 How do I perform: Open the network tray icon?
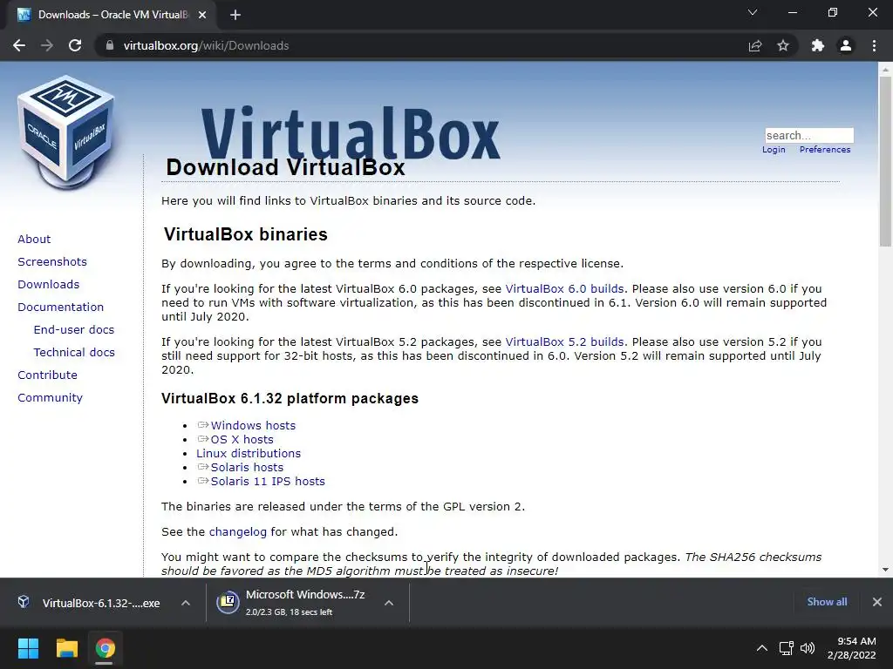pos(787,648)
